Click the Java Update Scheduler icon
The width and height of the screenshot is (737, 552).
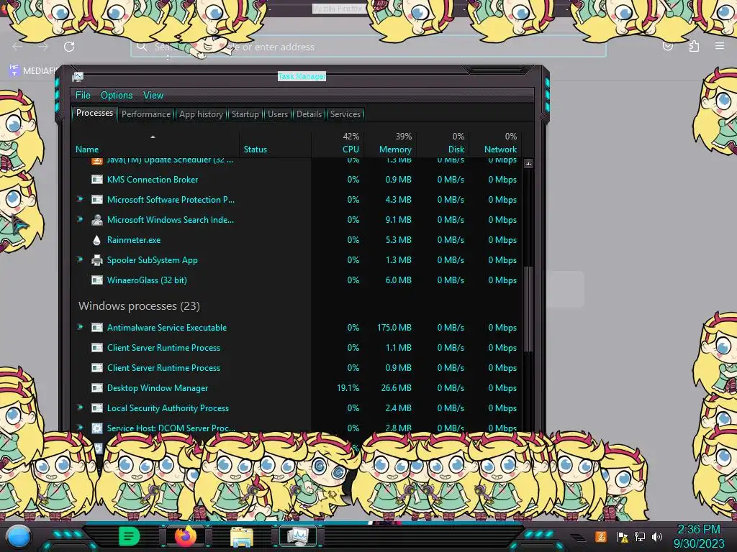coord(97,161)
